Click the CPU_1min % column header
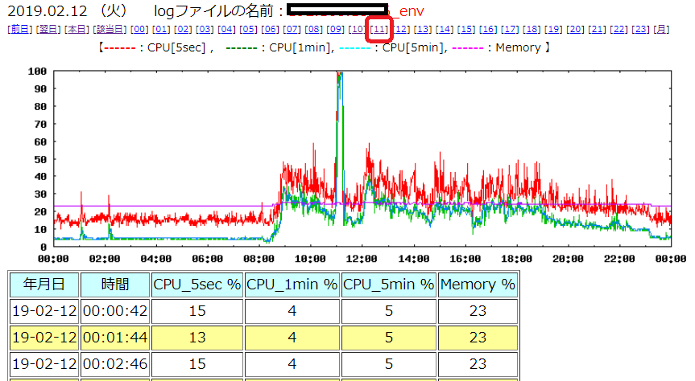This screenshot has width=695, height=381. [292, 285]
